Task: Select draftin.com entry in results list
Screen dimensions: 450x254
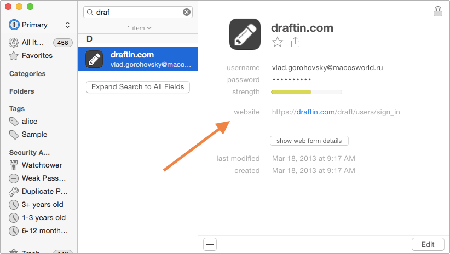Action: (x=138, y=59)
